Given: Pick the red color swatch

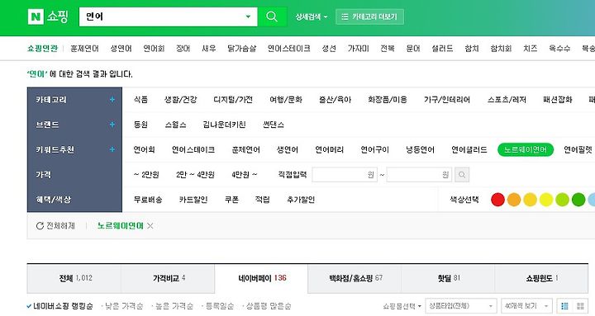Looking at the screenshot, I should (497, 200).
